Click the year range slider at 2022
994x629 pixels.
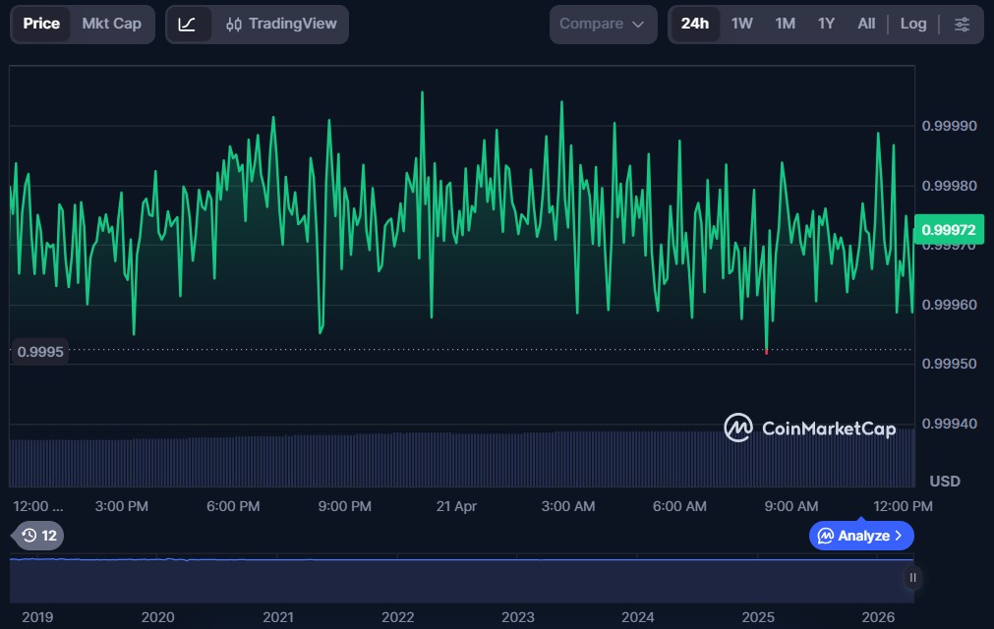coord(397,580)
